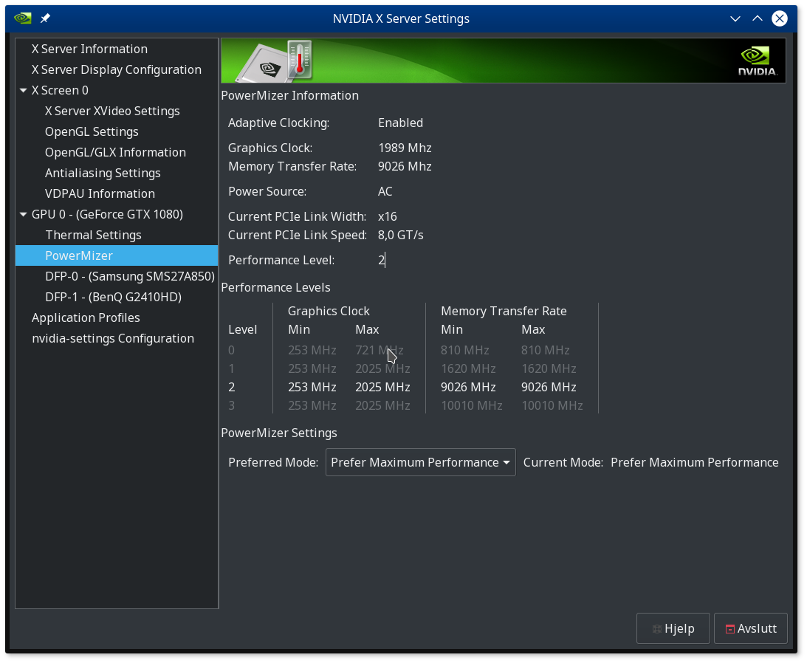
Task: Click level 2 max graphics clock 2025 MHz
Action: [x=382, y=387]
